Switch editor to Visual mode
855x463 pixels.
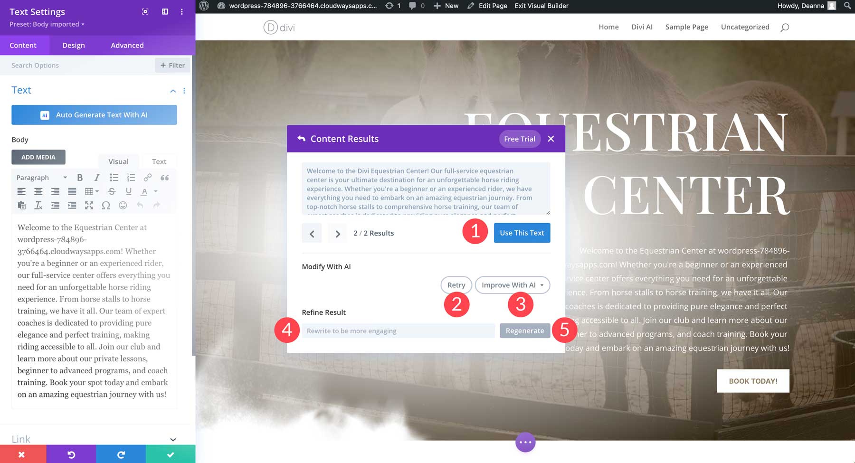(x=118, y=161)
